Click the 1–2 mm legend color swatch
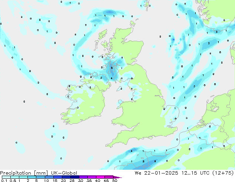Screen dimensions: 235x182 click(x=23, y=177)
